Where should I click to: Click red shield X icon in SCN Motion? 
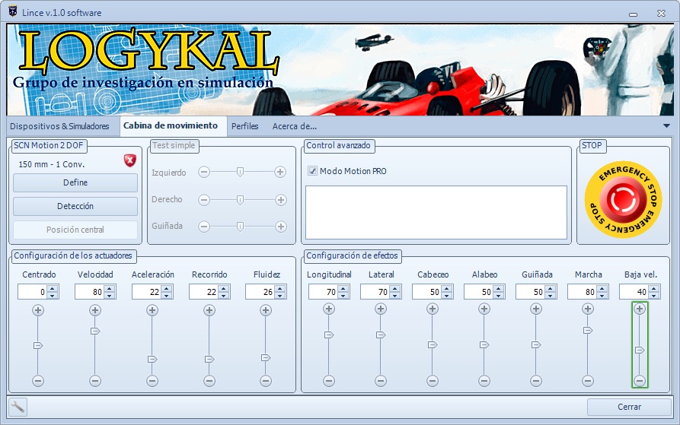[x=129, y=160]
